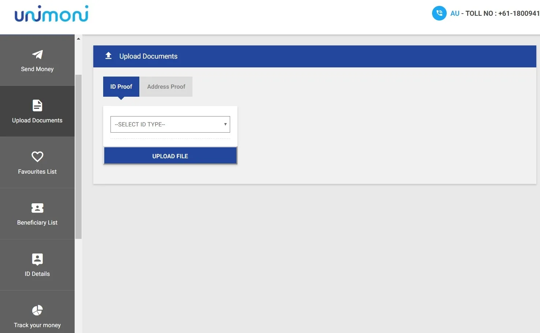This screenshot has width=540, height=333.
Task: Click the Upload Documents file icon
Action: pos(37,105)
